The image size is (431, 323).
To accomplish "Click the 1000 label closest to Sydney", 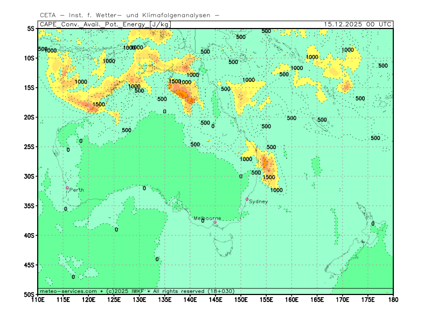I will (x=276, y=190).
